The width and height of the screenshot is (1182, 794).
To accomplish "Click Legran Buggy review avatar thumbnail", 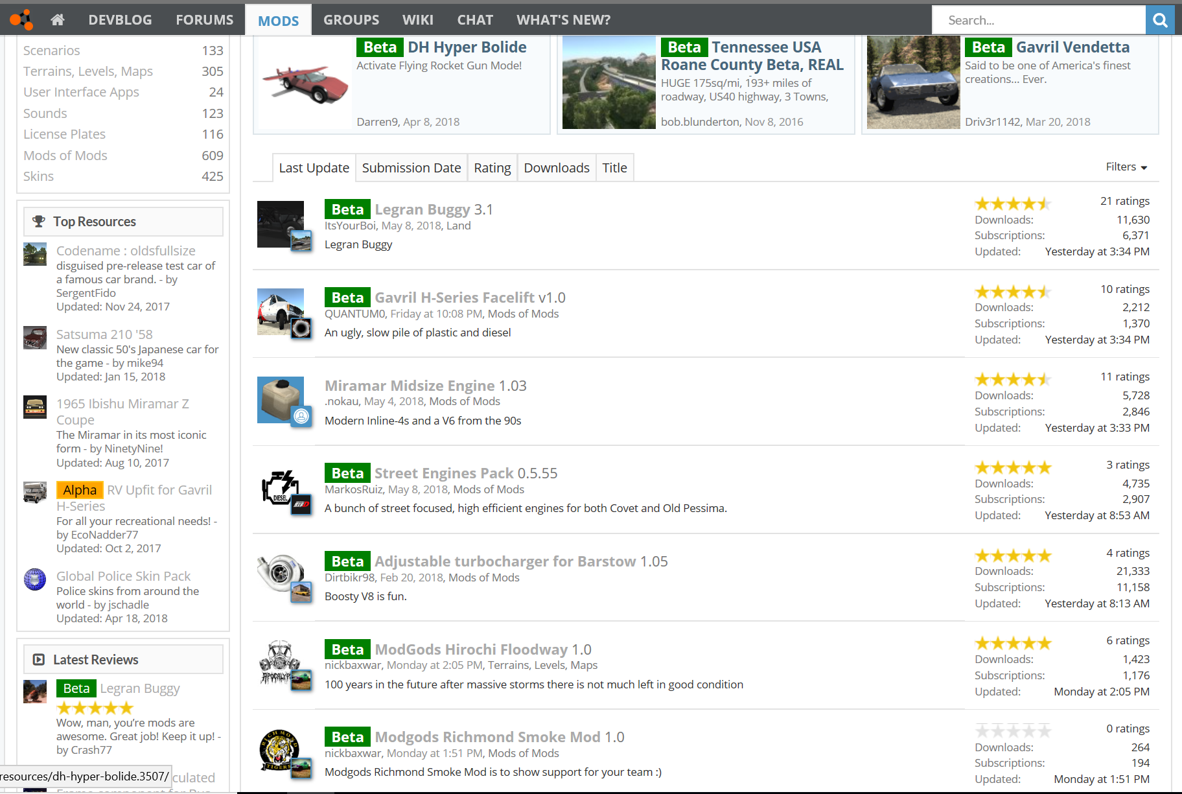I will (x=35, y=692).
